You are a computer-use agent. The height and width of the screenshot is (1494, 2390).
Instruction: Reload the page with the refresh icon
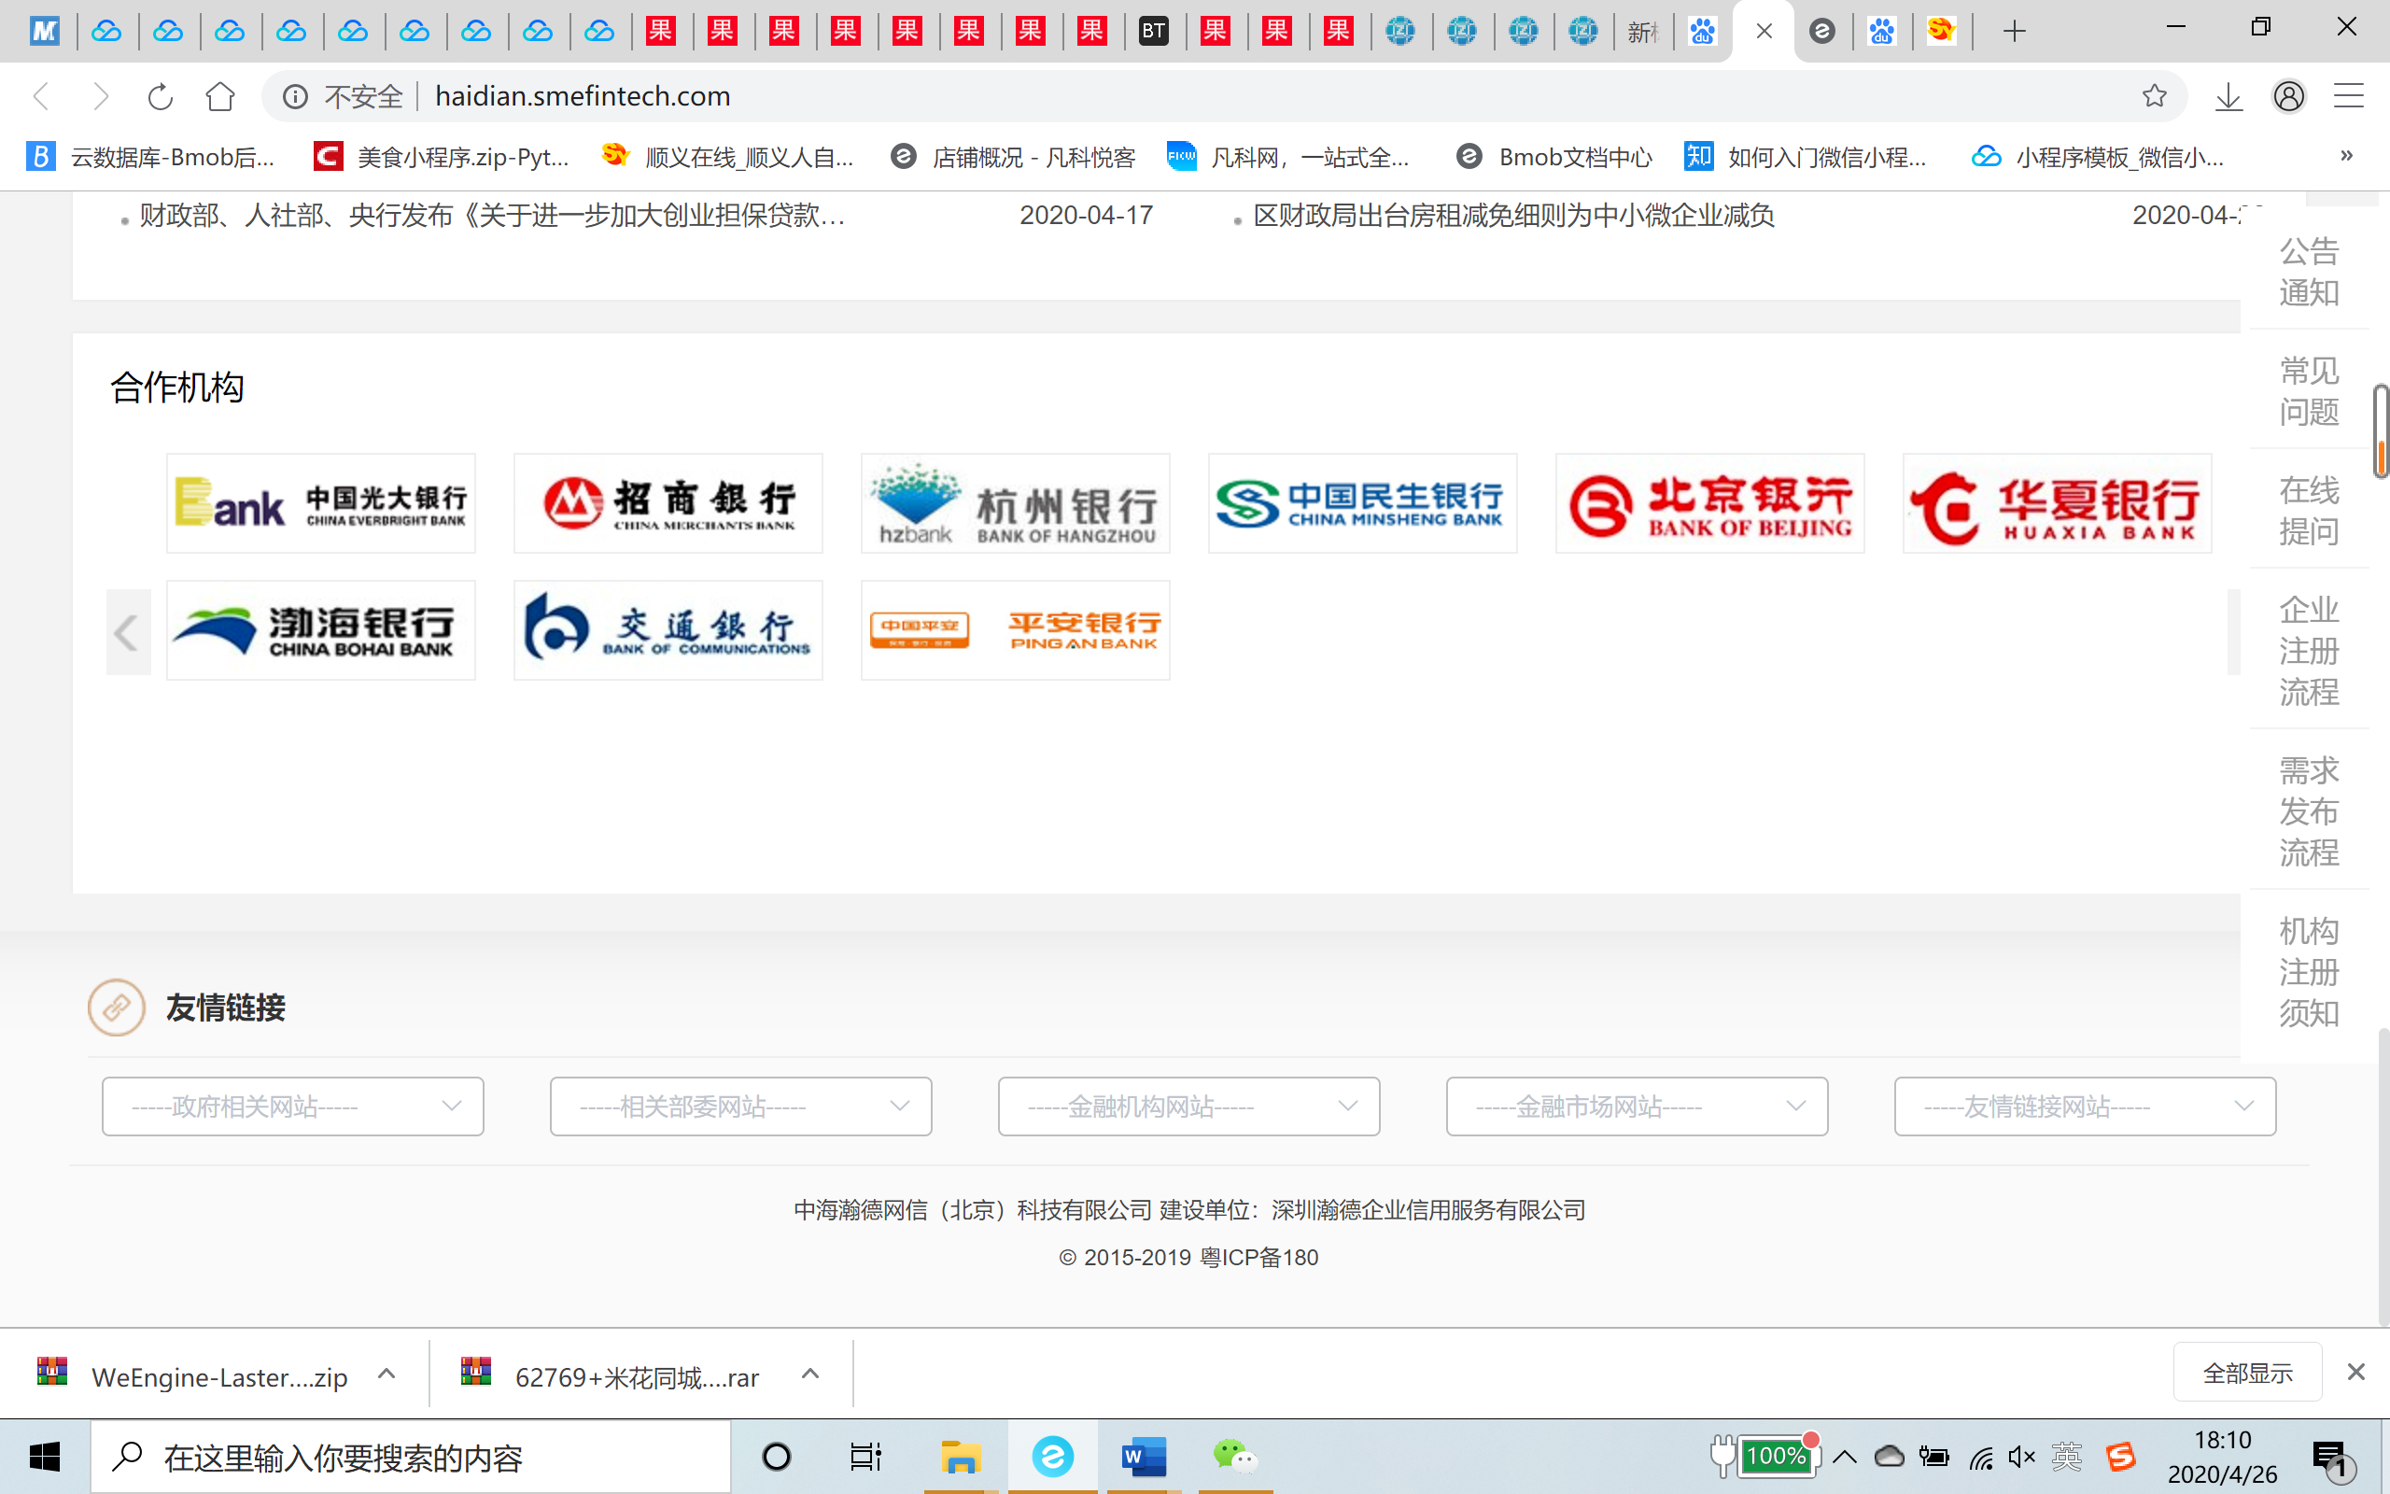tap(160, 96)
